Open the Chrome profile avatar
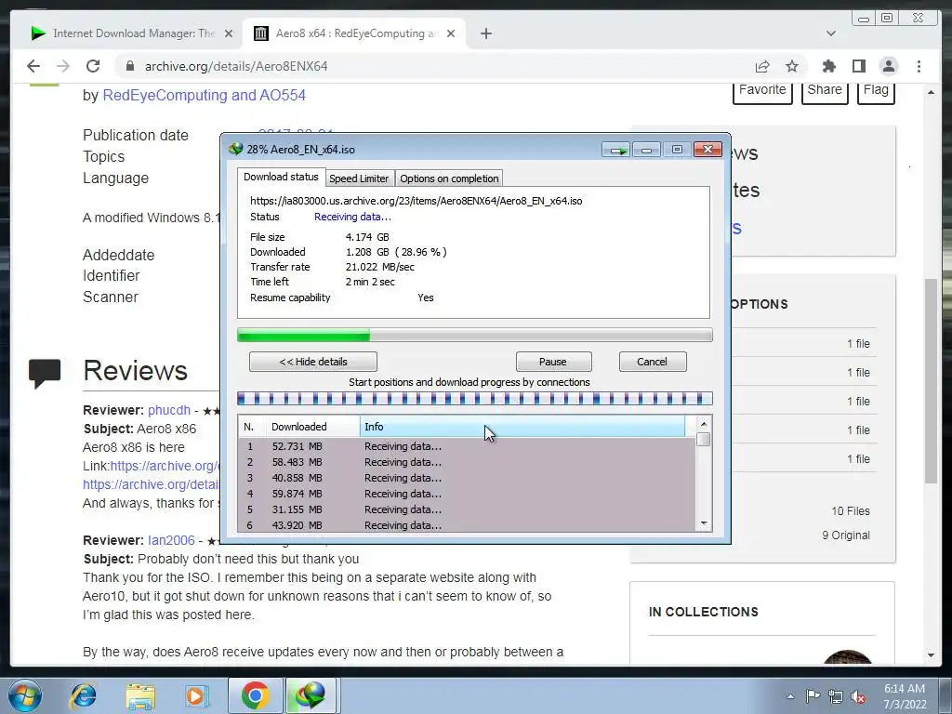 (x=888, y=66)
